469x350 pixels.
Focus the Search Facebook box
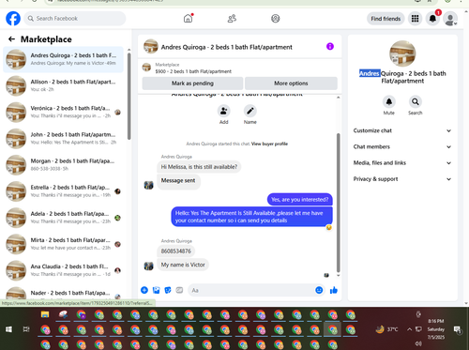[x=75, y=19]
